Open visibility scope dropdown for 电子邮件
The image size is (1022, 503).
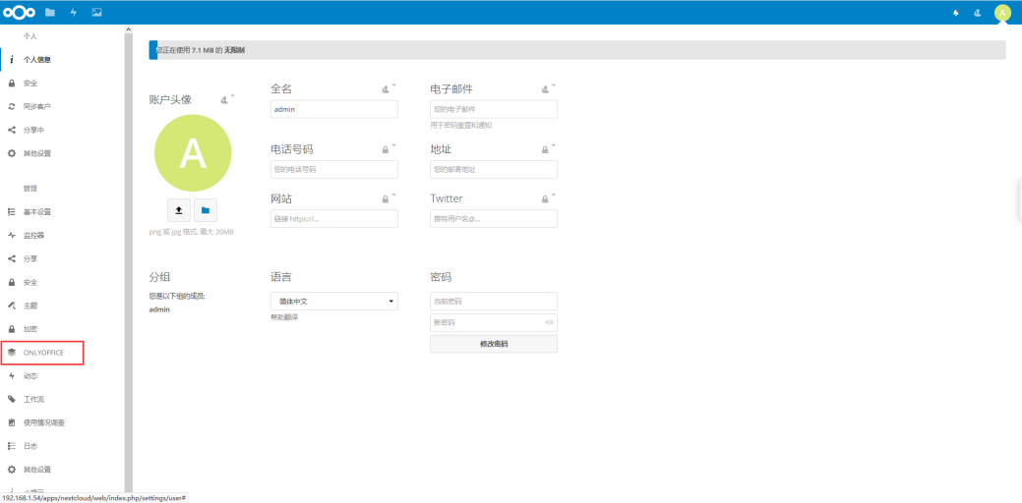point(548,88)
